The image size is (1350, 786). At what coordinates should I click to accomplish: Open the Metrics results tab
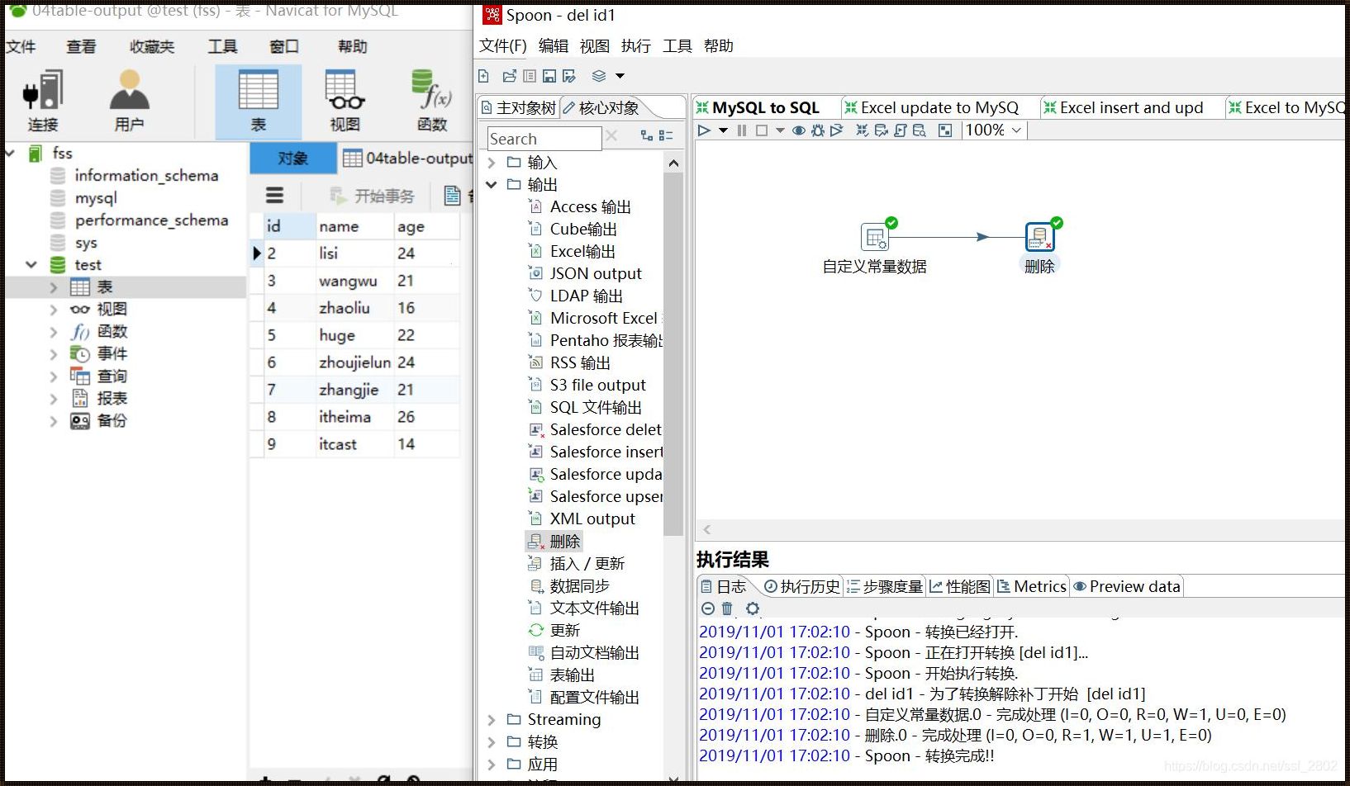pos(1032,587)
